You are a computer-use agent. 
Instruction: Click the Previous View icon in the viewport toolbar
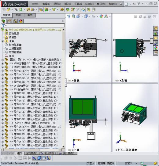coord(69,16)
